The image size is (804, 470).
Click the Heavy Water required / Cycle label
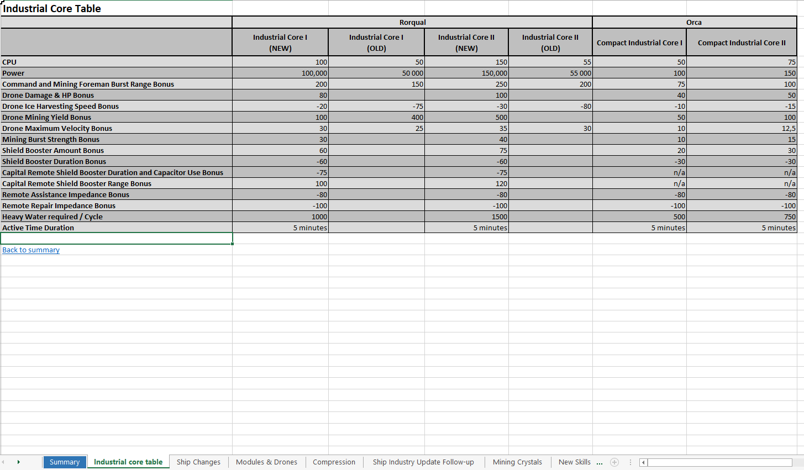116,216
